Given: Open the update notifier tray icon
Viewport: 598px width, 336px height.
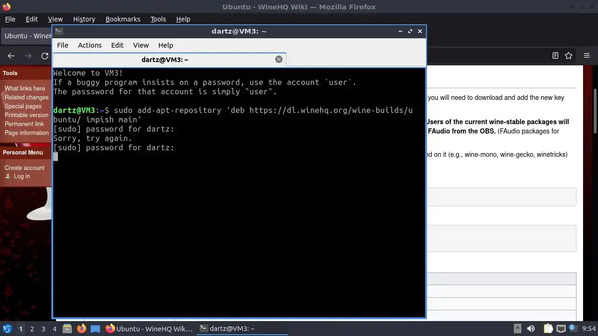Looking at the screenshot, I should pyautogui.click(x=573, y=329).
